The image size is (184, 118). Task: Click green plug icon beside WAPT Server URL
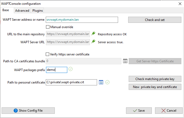point(93,42)
